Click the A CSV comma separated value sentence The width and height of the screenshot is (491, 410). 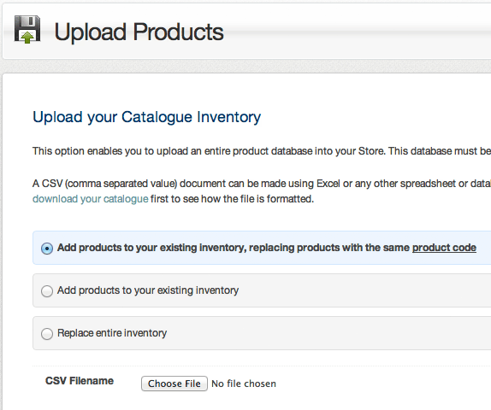tap(262, 184)
